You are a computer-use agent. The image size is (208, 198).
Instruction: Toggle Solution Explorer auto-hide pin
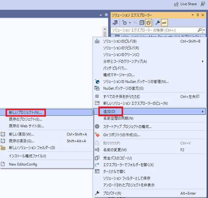[198, 15]
